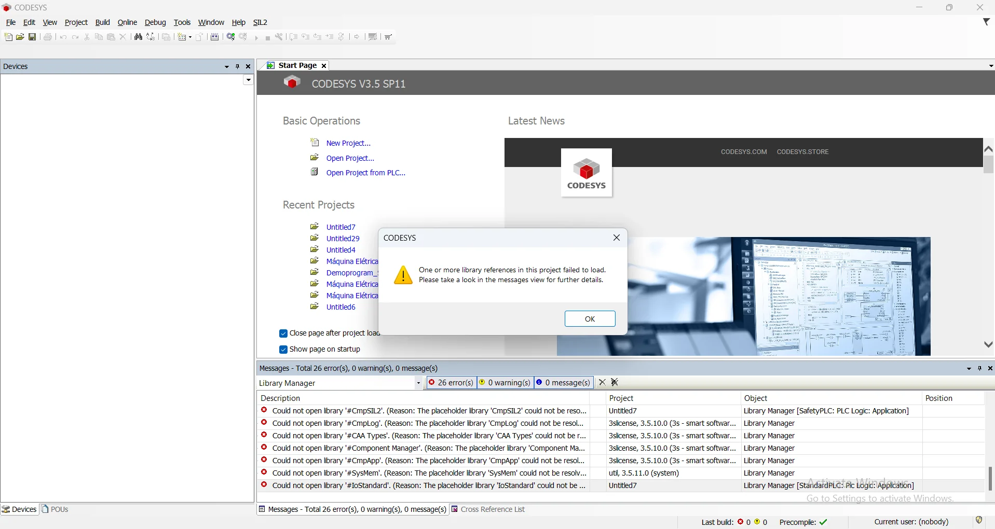Switch to the POUs tab

pyautogui.click(x=55, y=509)
